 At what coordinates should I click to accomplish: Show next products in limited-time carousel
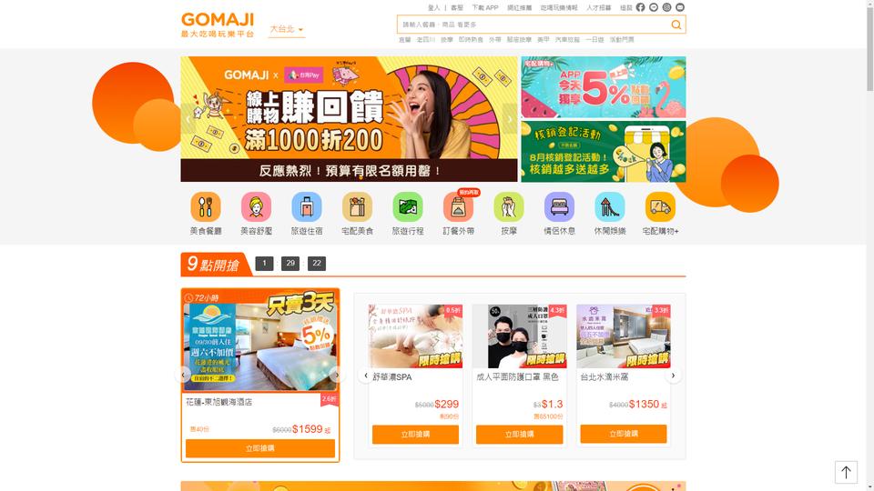(673, 376)
